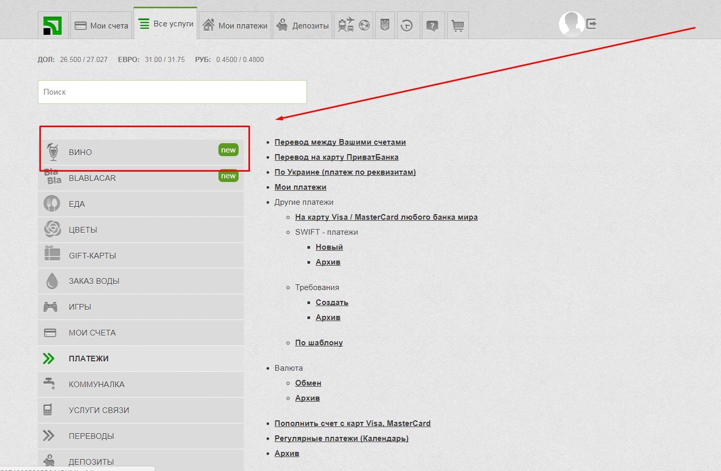Click Создать under Требования

(x=332, y=302)
